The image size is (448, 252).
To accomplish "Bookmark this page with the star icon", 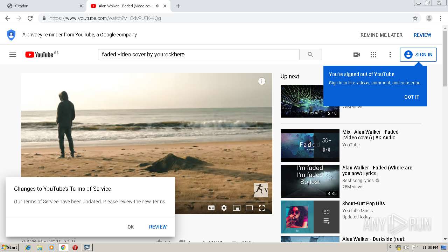I will (415, 18).
